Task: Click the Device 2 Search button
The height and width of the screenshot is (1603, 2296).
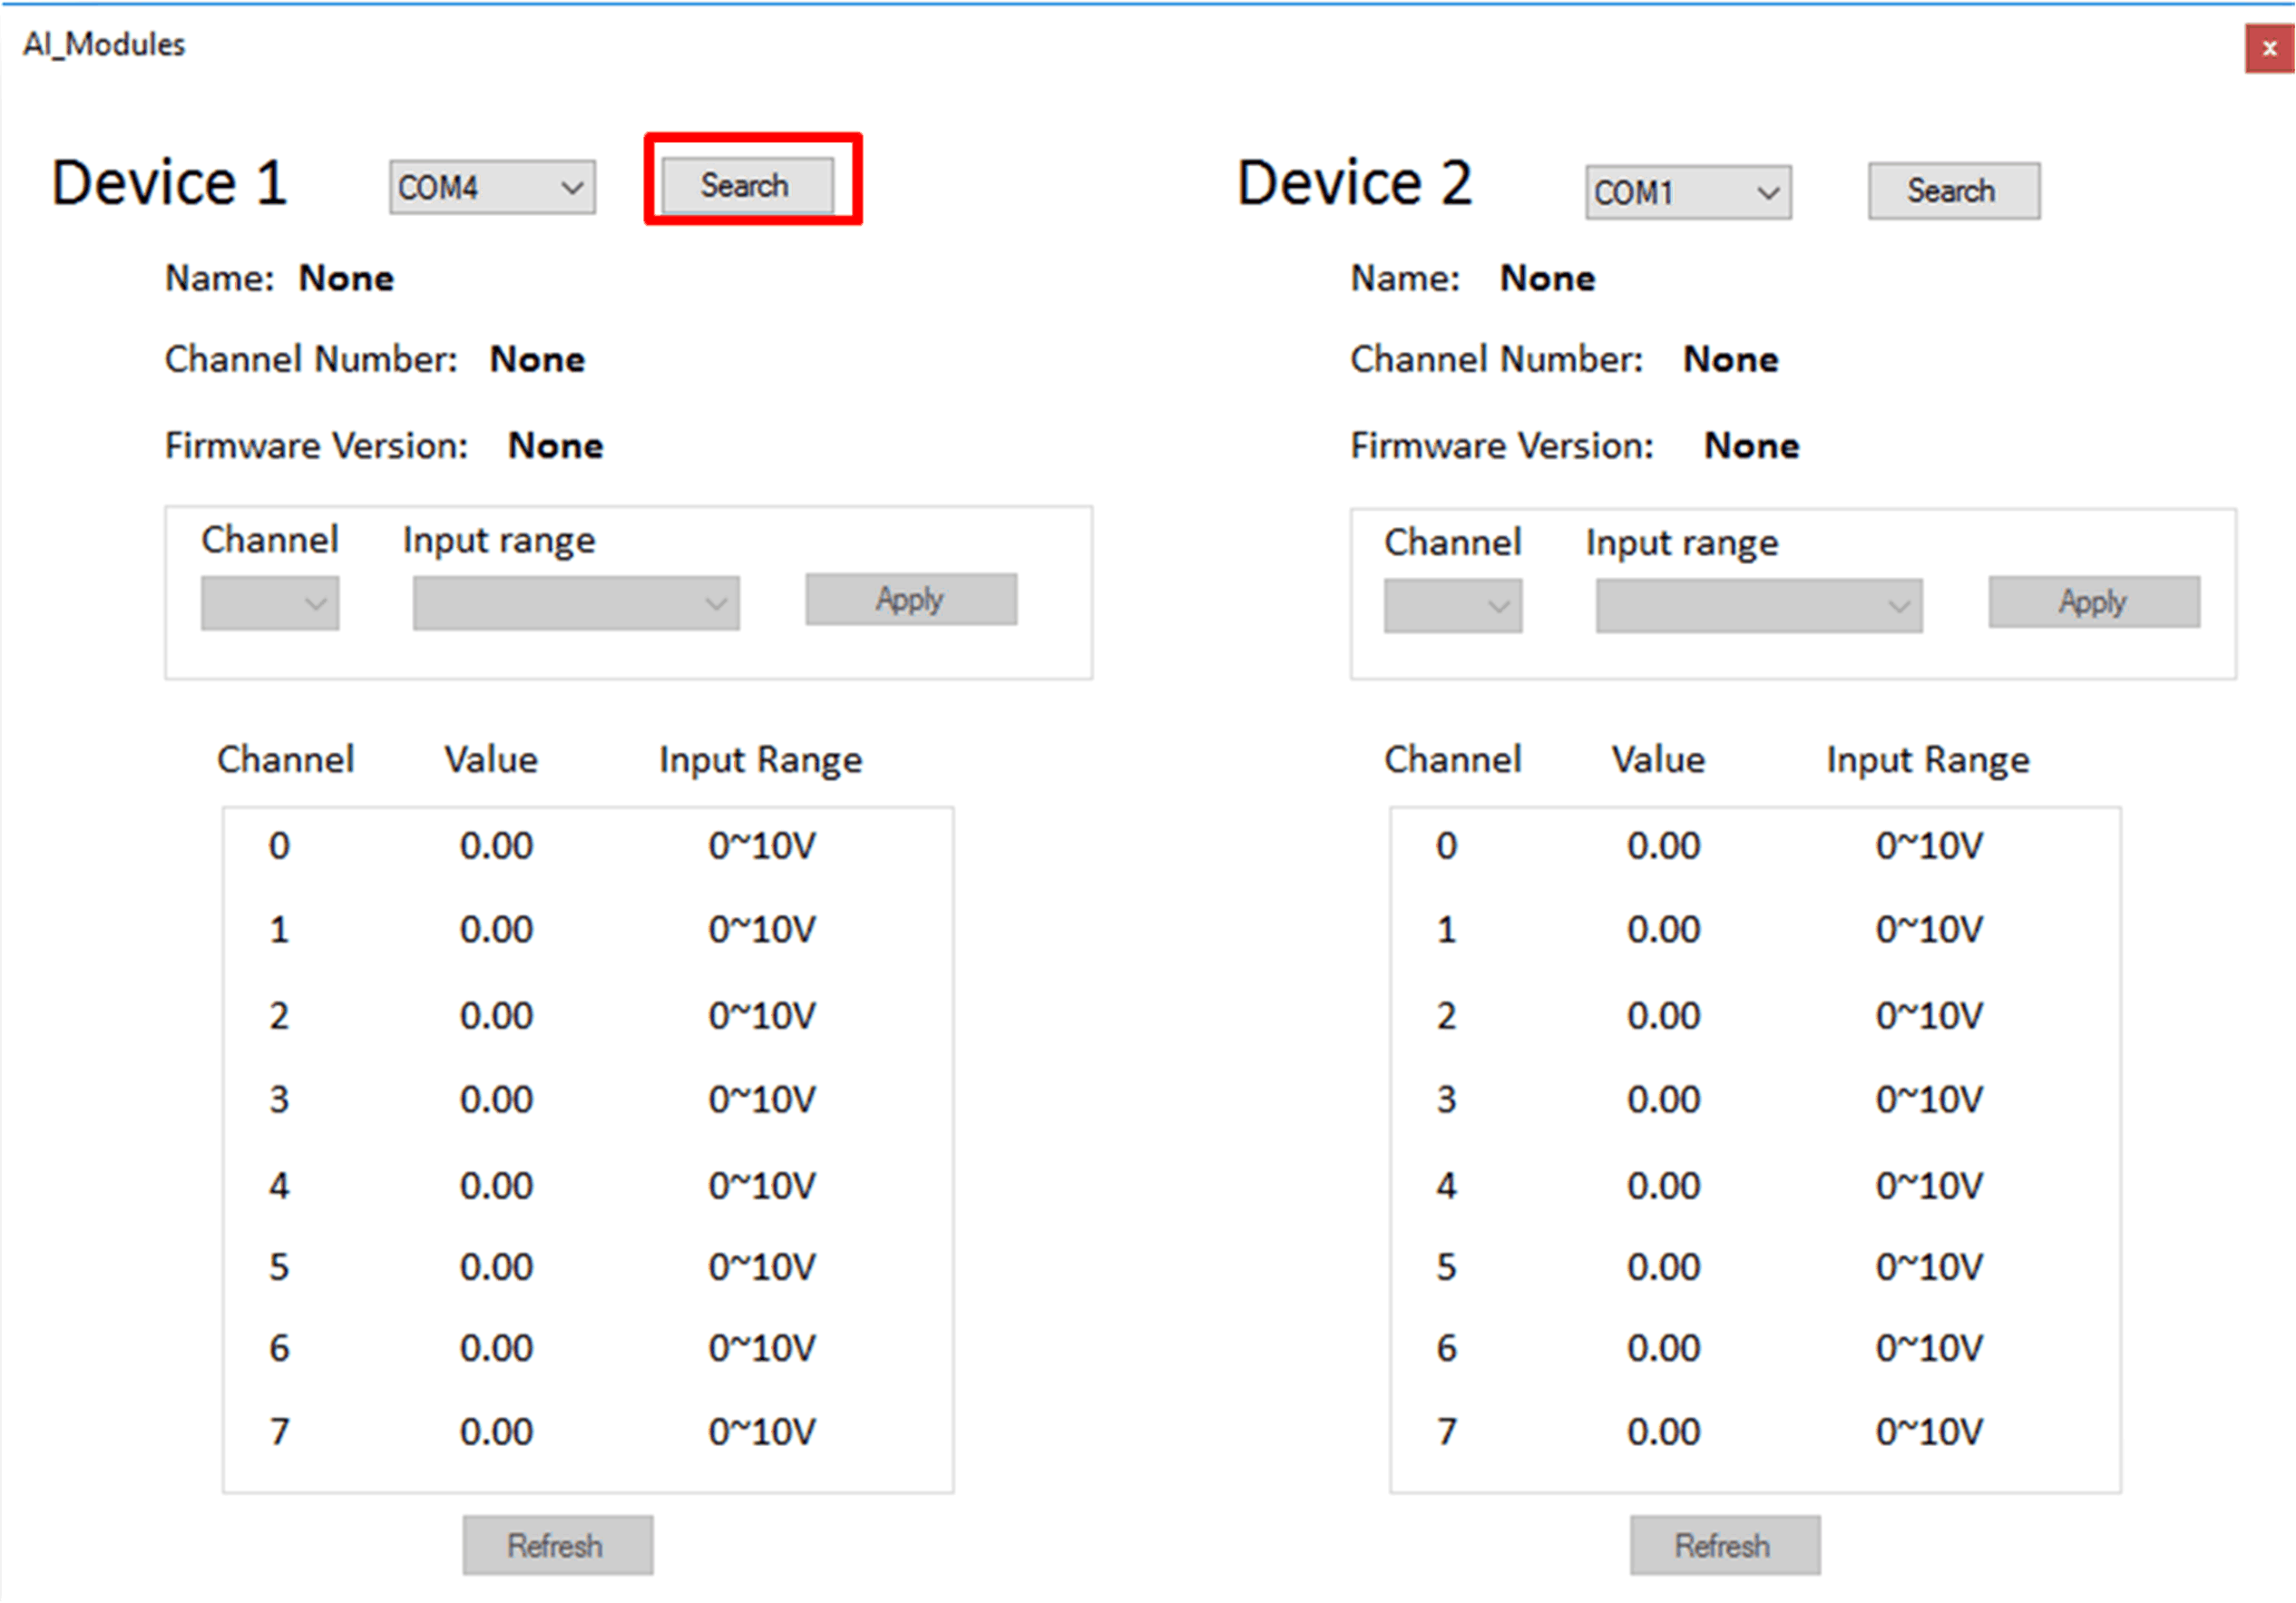Action: [1953, 191]
